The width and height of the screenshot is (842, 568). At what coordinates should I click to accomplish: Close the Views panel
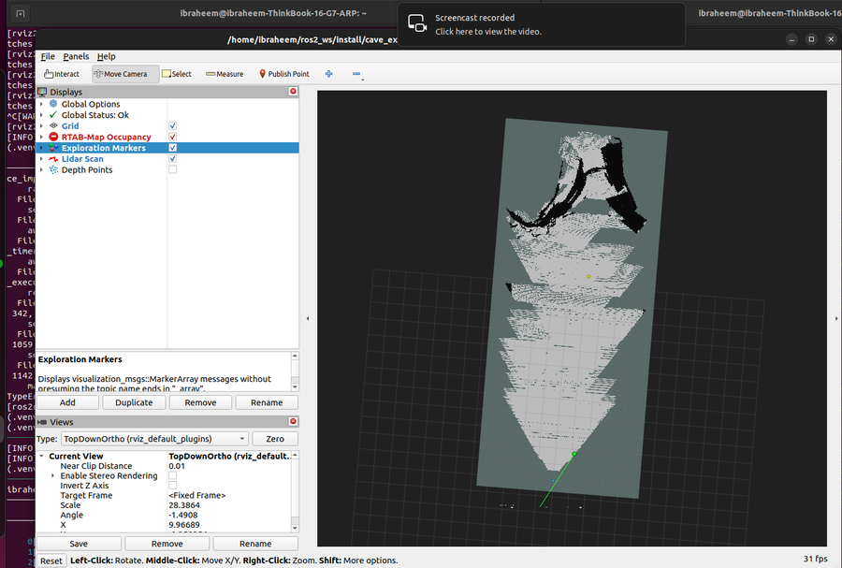click(293, 421)
